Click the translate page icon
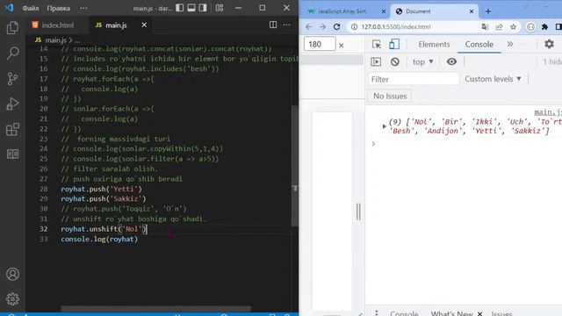The image size is (562, 316). (485, 27)
